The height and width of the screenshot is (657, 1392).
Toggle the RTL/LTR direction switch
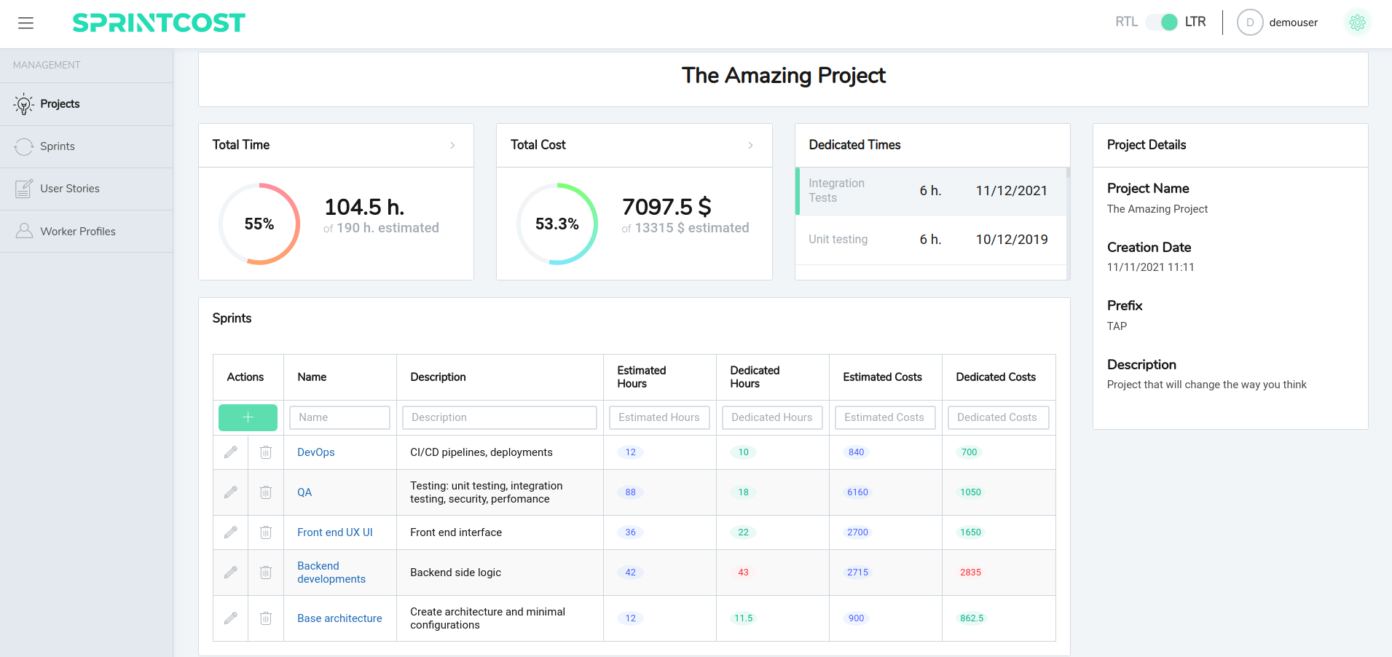coord(1161,22)
